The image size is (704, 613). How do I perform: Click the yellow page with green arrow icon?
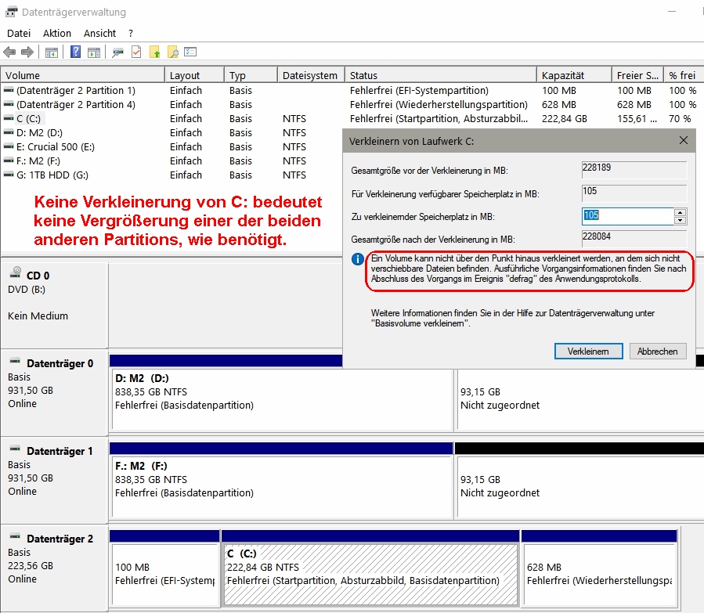[x=155, y=52]
